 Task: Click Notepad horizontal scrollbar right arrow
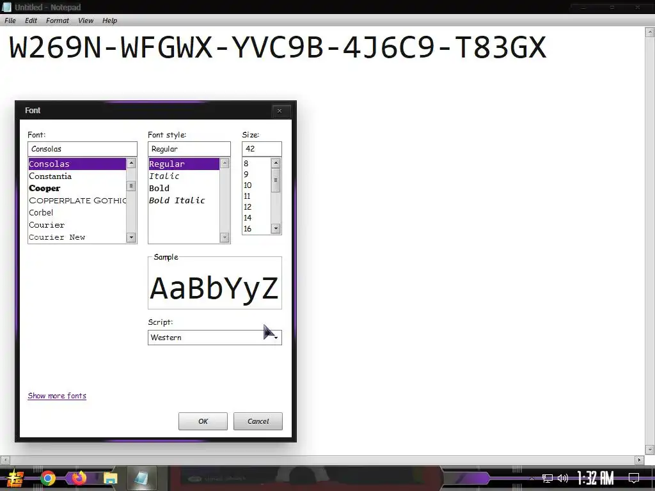point(639,460)
